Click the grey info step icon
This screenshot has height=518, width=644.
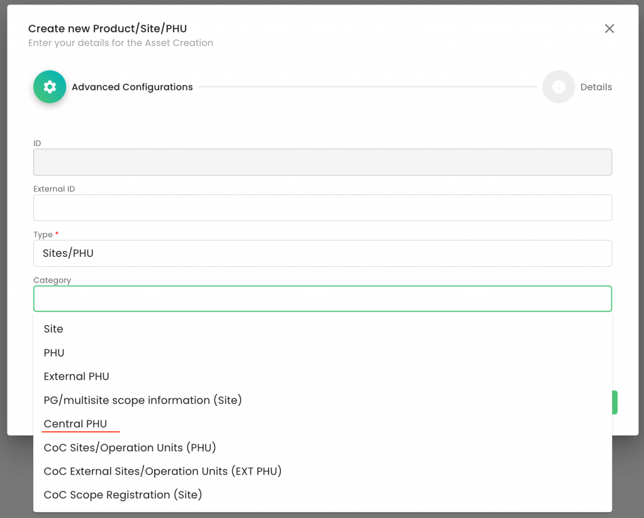click(558, 87)
